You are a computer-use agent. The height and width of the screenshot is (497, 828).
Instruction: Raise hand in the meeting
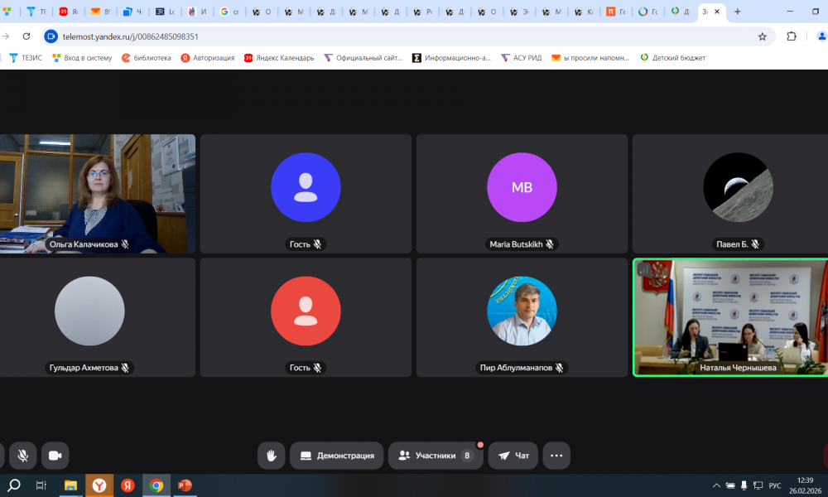pyautogui.click(x=271, y=456)
